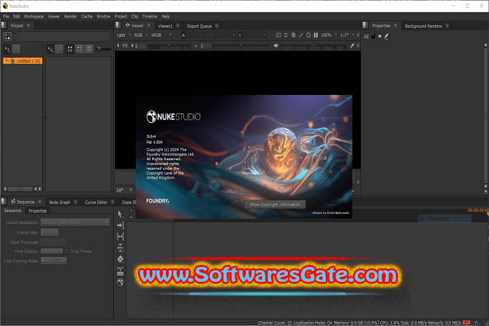The height and width of the screenshot is (326, 489).
Task: Click Show Copyright Information button
Action: (275, 204)
